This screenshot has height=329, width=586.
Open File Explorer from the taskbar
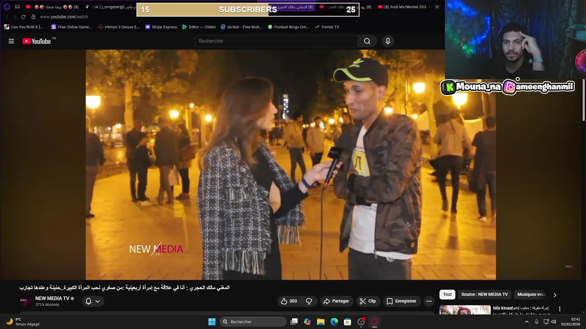320,322
